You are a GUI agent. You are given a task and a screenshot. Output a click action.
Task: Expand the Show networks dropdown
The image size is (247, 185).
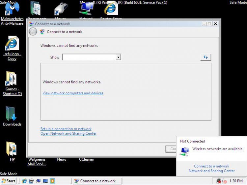pos(118,57)
